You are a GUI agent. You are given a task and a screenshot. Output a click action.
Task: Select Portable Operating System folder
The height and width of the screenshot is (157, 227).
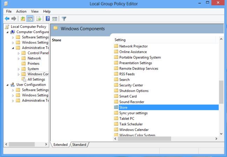pyautogui.click(x=140, y=57)
